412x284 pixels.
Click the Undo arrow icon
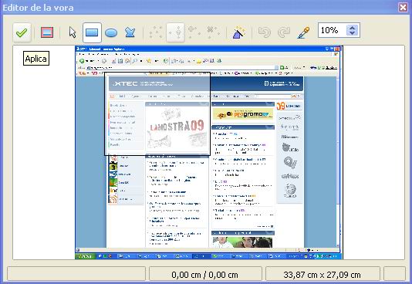(x=265, y=32)
